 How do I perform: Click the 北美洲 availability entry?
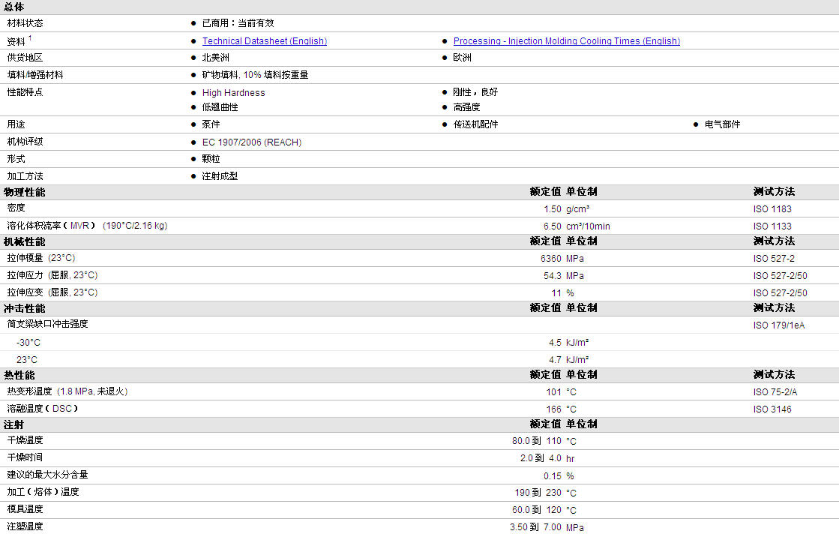(216, 58)
